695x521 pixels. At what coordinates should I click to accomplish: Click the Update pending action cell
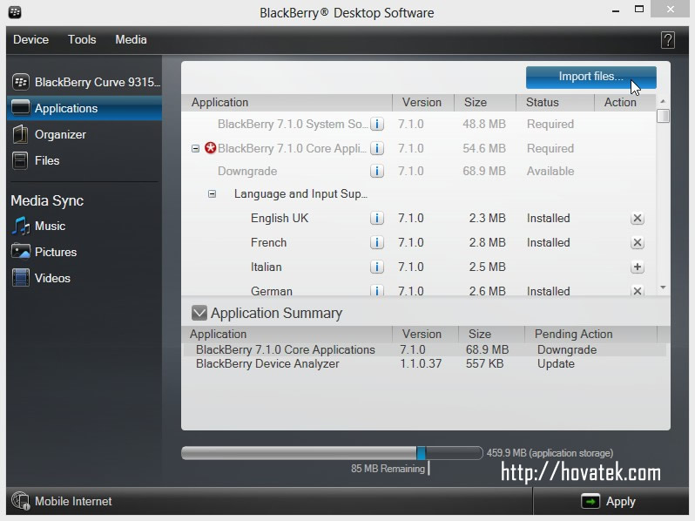click(x=556, y=363)
